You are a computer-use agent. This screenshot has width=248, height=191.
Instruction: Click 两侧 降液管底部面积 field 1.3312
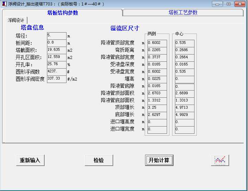(x=157, y=101)
